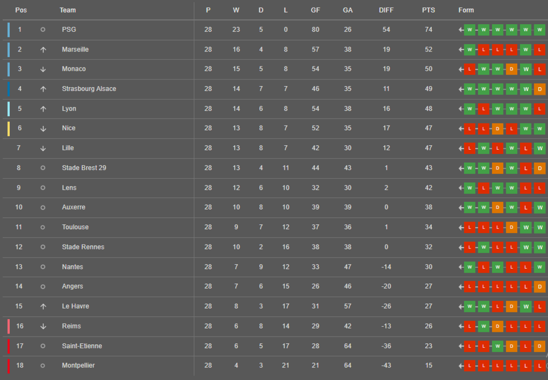Click Marseille's up arrow position indicator
Screen dimensions: 548x380
point(43,50)
